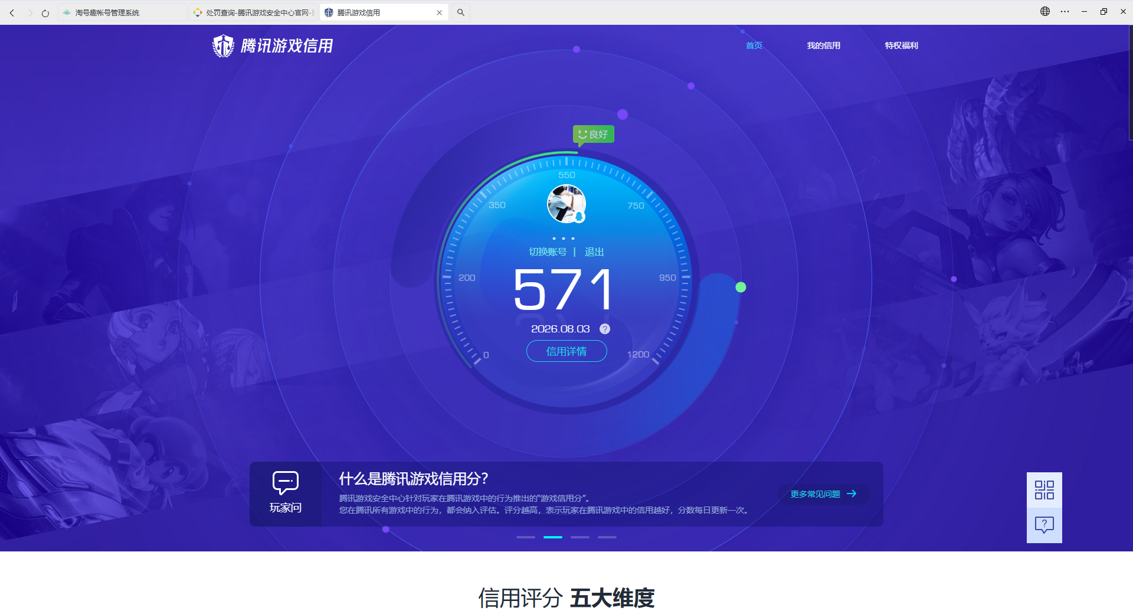
Task: Open the QR code side button
Action: [1044, 490]
